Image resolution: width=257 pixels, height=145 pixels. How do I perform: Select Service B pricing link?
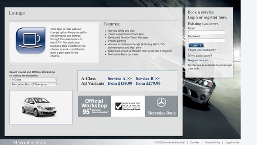[x=148, y=79]
